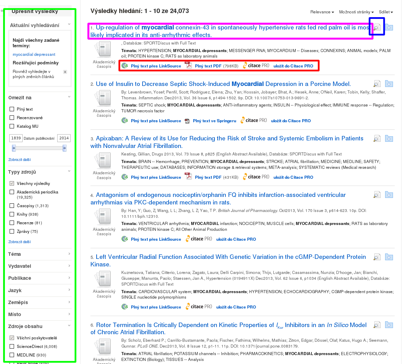Collapse the 'Omezit na' section

[69, 97]
